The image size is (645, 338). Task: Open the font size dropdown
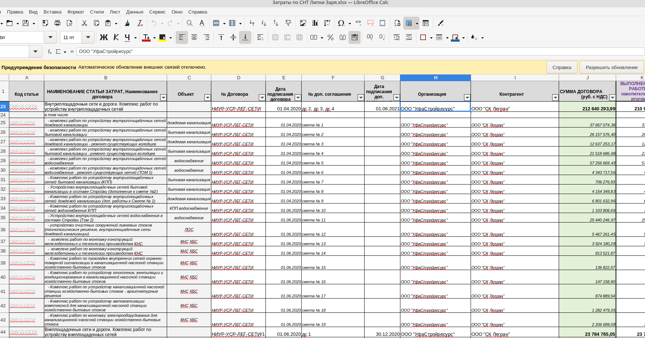tap(88, 37)
